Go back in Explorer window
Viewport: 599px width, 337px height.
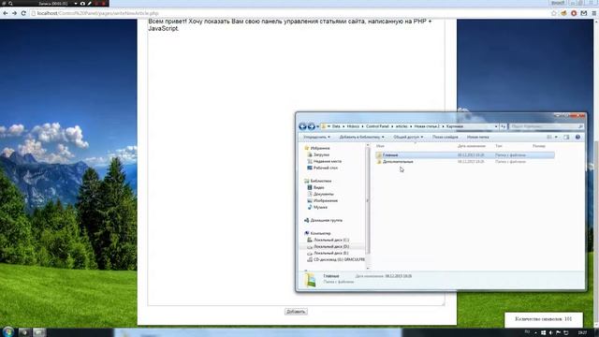[302, 126]
